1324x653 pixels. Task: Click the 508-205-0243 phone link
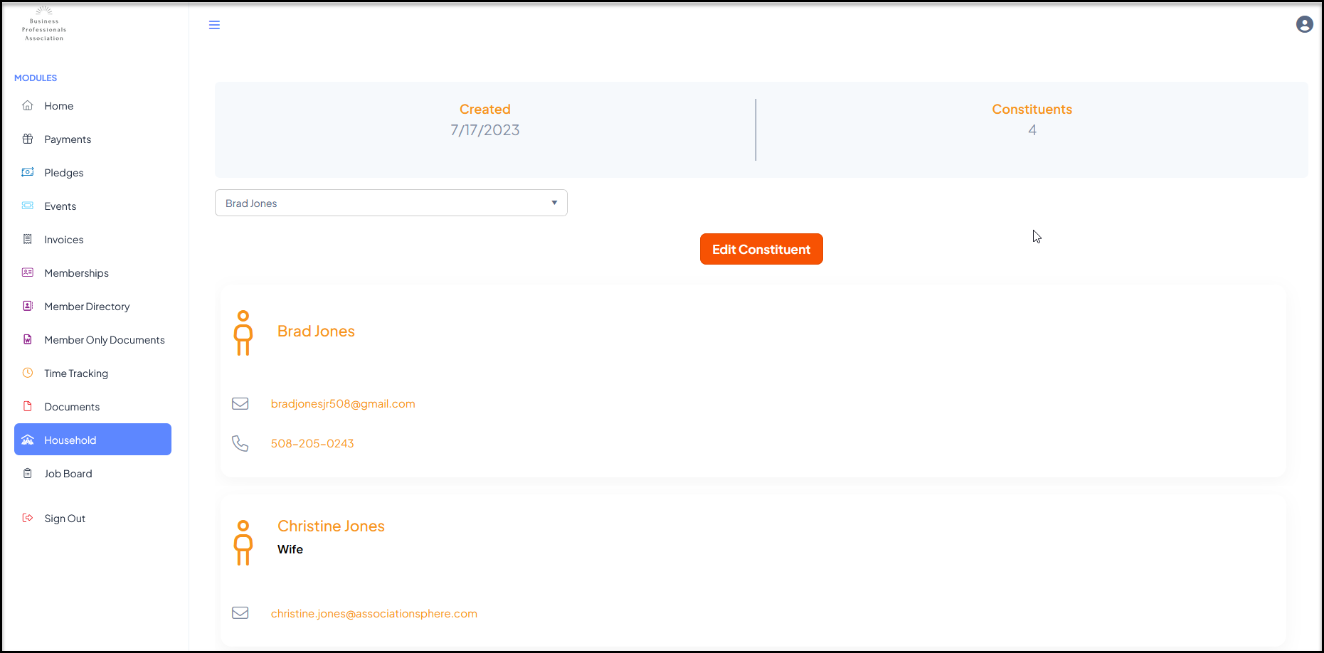312,443
